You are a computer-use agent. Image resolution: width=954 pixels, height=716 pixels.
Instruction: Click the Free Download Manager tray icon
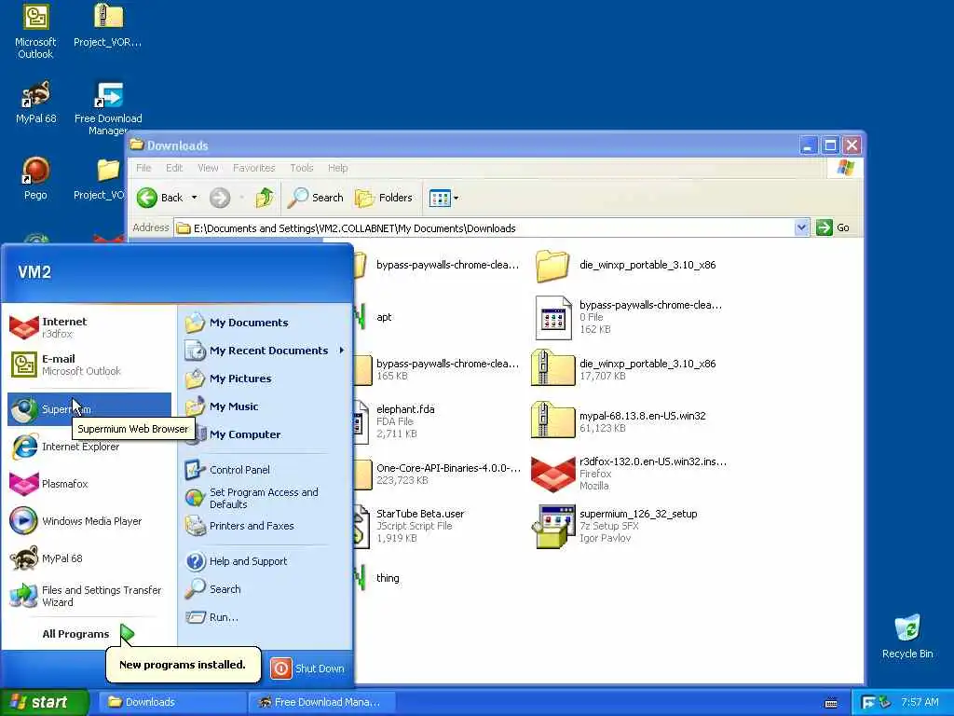coord(869,702)
